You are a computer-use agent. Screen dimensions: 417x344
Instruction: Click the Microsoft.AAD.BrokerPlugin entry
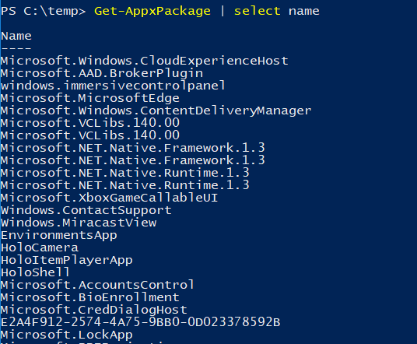[102, 73]
